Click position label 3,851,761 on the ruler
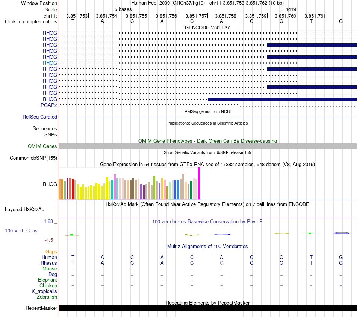Screen dimensions: 357x317 (x=315, y=16)
